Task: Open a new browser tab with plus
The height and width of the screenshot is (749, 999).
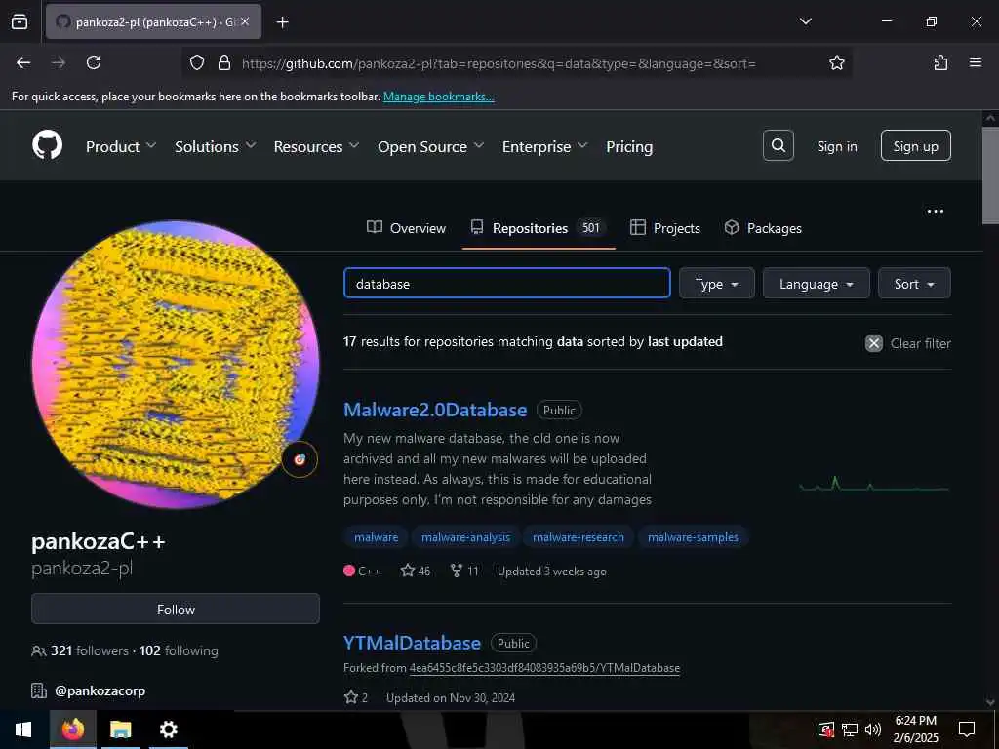Action: coord(282,22)
